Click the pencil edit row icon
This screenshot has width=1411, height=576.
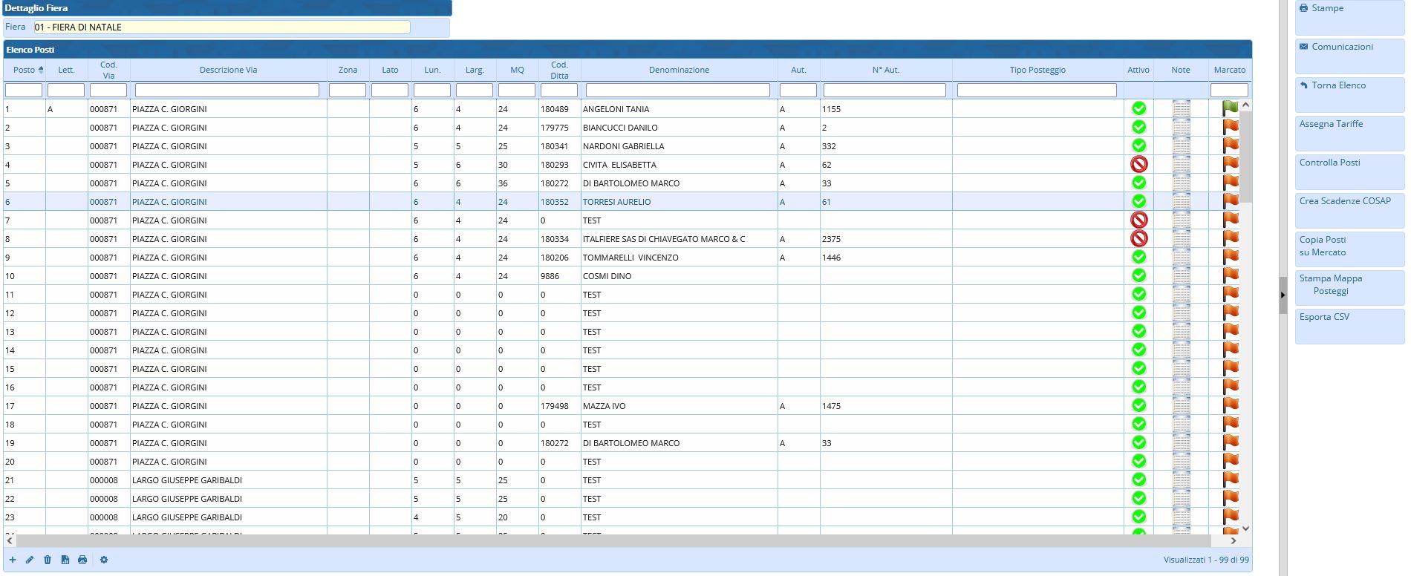(x=30, y=560)
